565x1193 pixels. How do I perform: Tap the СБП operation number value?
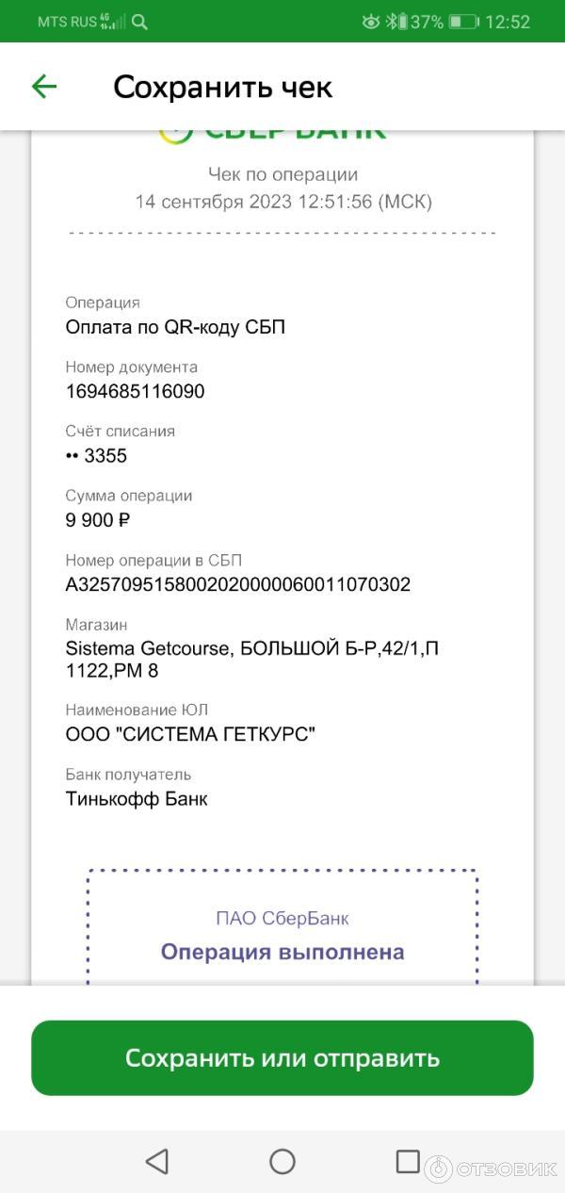[x=237, y=584]
